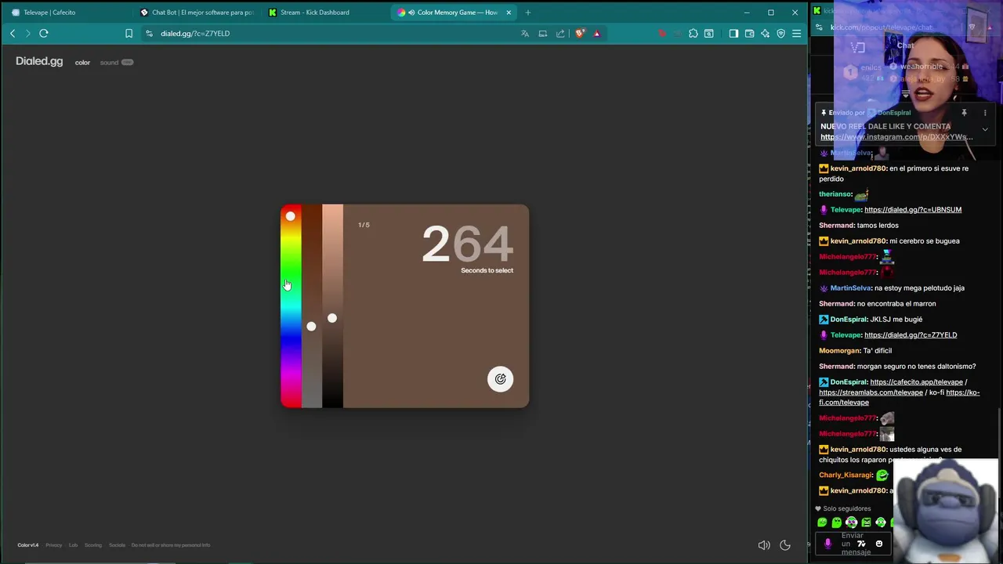Switch to the Chat Bot tab

196,13
